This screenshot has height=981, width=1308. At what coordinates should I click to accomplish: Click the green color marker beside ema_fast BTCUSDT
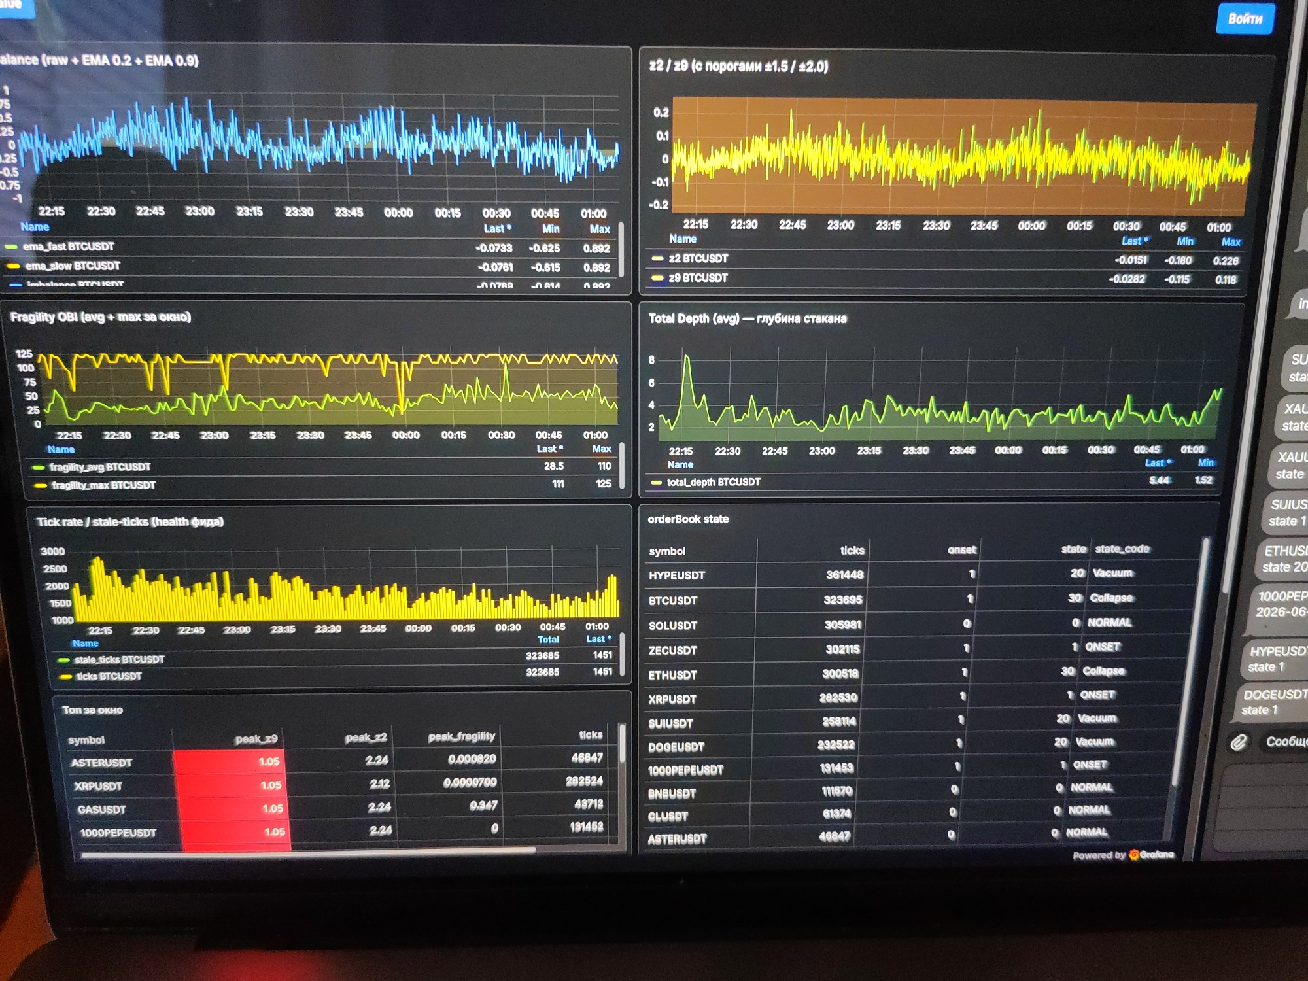(11, 247)
